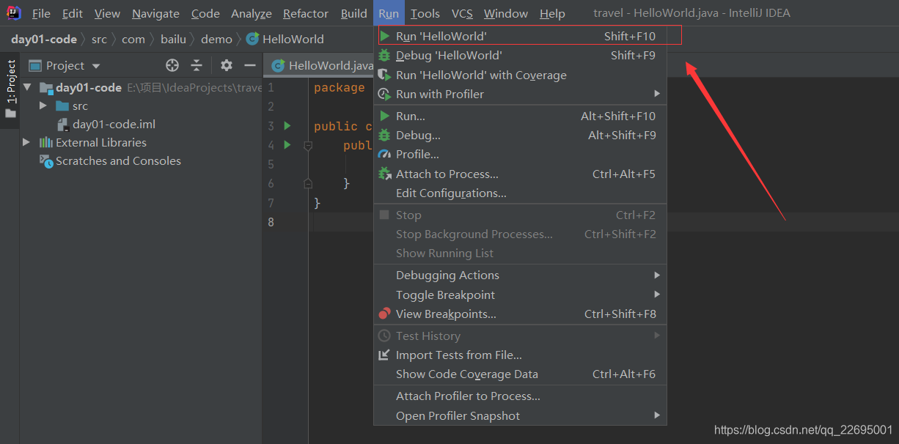Open the Help menu

(552, 13)
